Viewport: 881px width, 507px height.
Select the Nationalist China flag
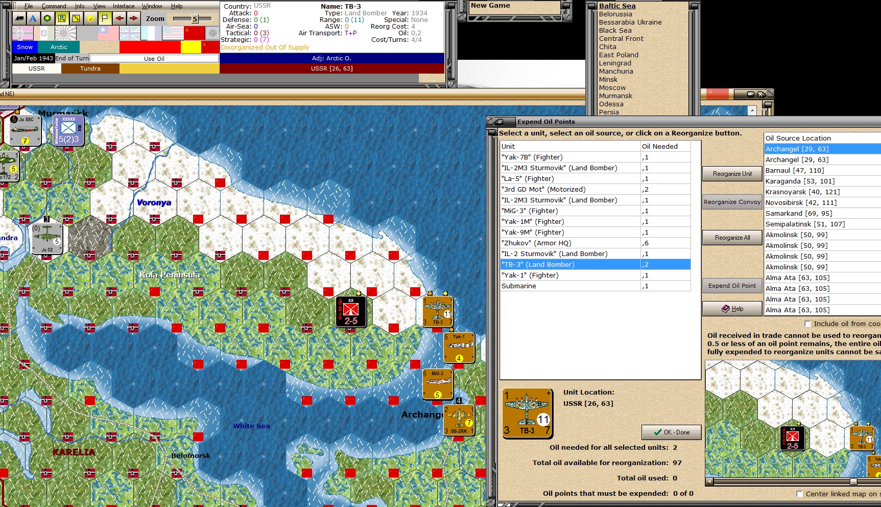pos(108,33)
